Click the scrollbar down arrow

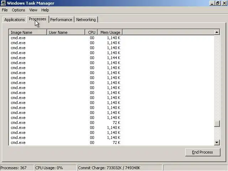217,142
